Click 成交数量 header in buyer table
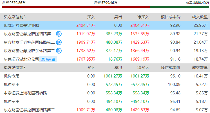The width and height of the screenshot is (210, 113). pyautogui.click(x=200, y=17)
